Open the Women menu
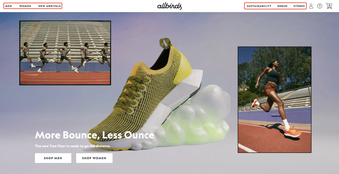Viewport: 339px width, 174px height. [x=25, y=6]
